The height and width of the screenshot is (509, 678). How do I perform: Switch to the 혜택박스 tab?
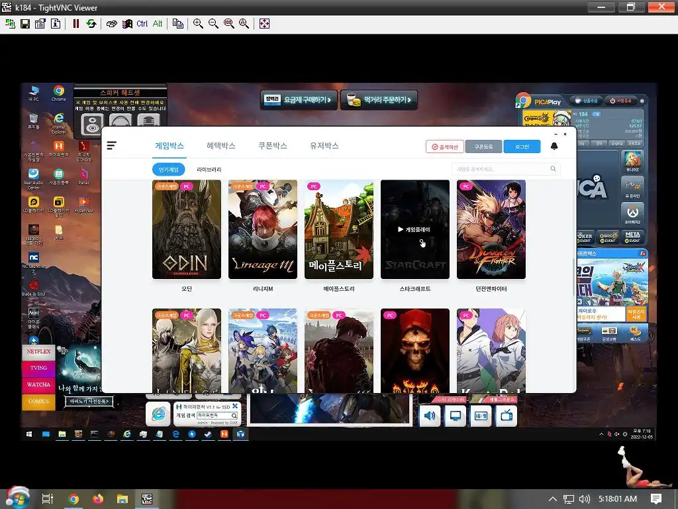221,146
